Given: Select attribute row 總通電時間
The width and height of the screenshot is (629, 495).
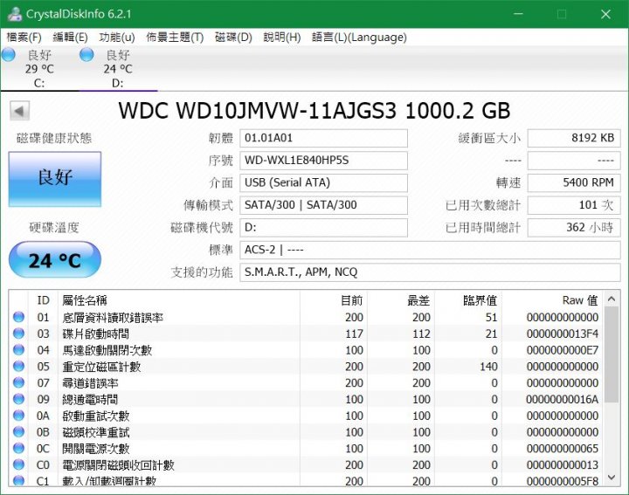Looking at the screenshot, I should click(x=307, y=400).
